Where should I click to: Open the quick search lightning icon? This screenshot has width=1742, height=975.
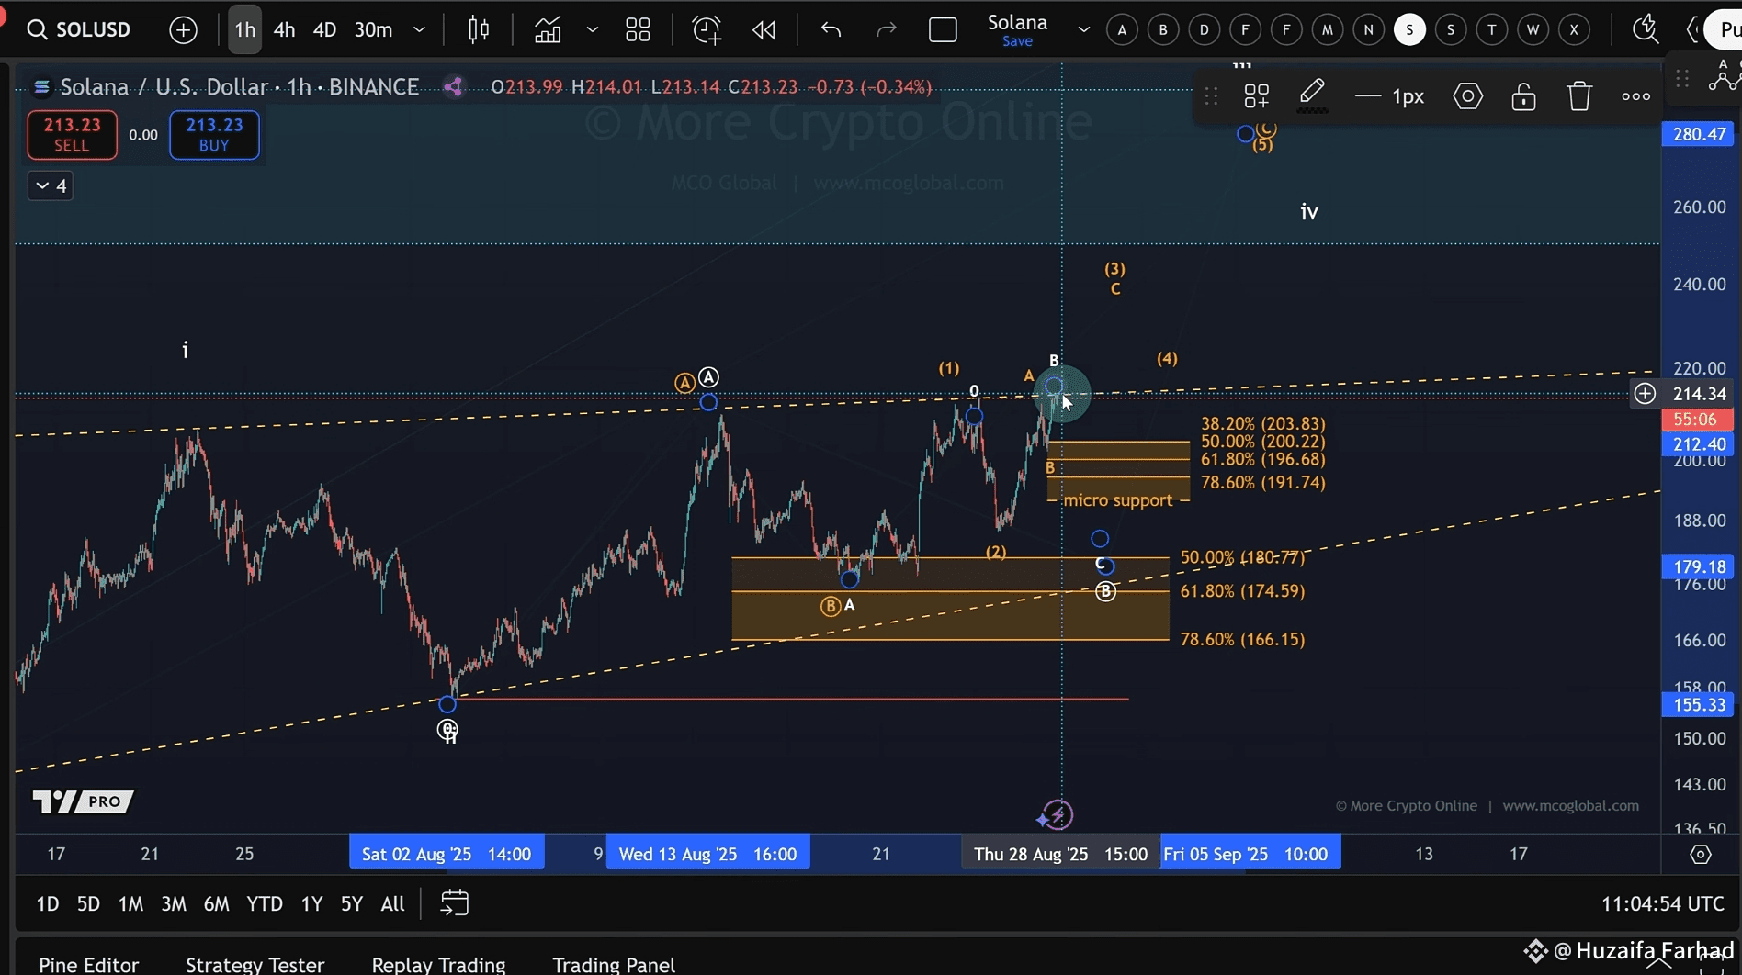[1645, 29]
